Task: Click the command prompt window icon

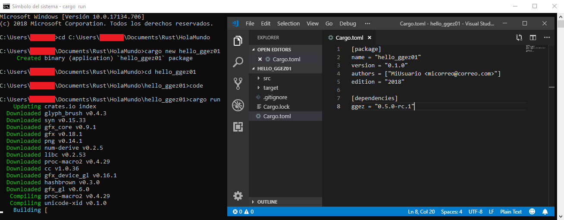Action: coord(6,6)
